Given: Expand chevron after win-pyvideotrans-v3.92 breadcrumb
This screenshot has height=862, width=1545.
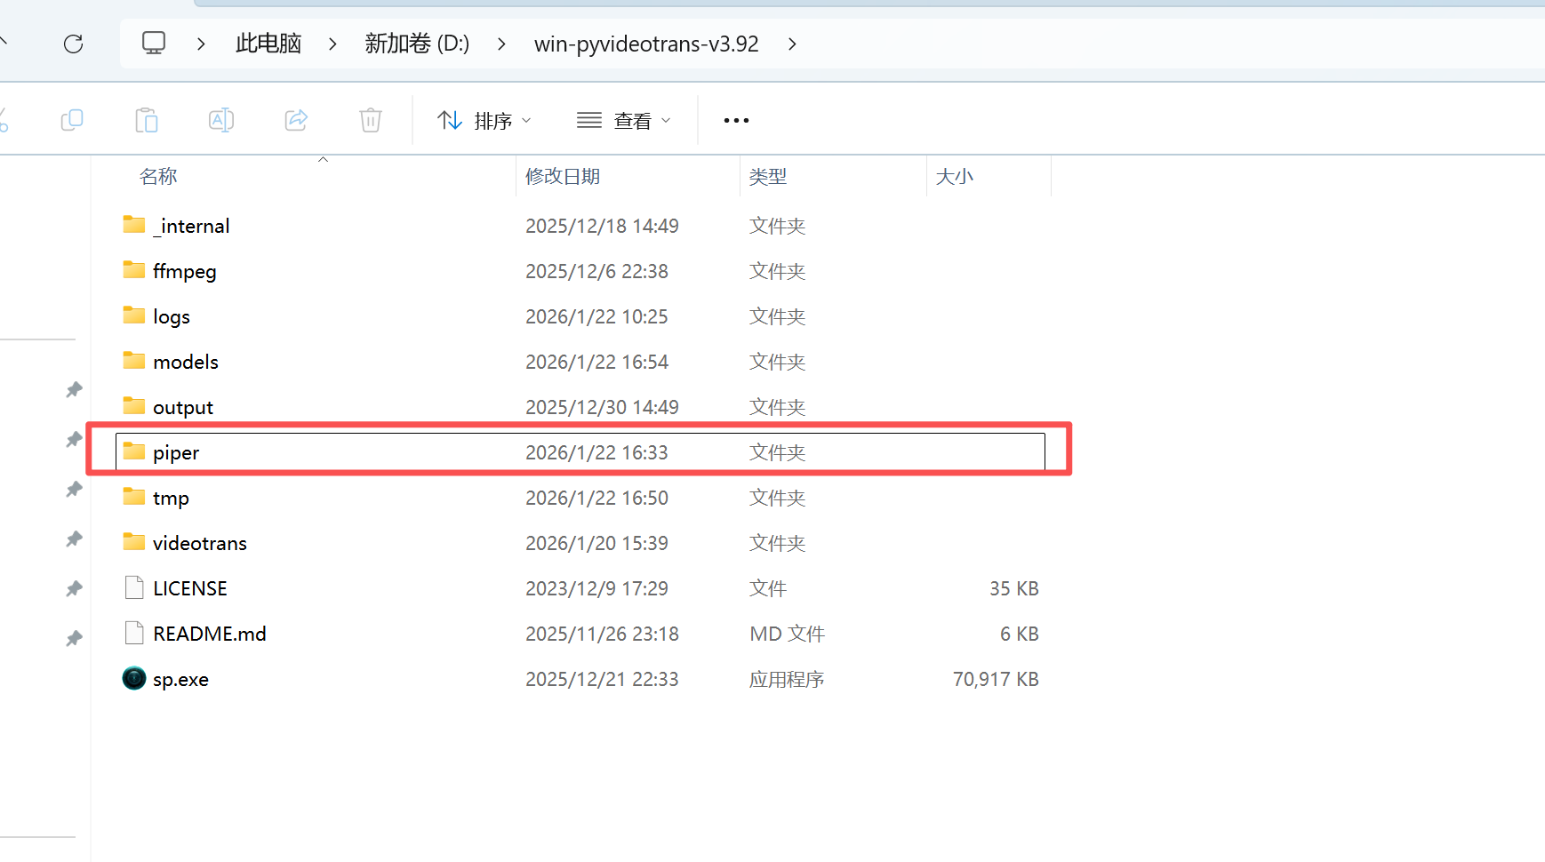Looking at the screenshot, I should [x=792, y=44].
